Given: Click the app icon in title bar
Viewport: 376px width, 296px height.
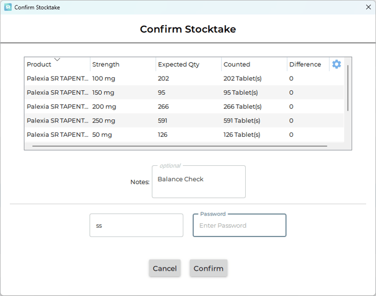Looking at the screenshot, I should tap(8, 7).
